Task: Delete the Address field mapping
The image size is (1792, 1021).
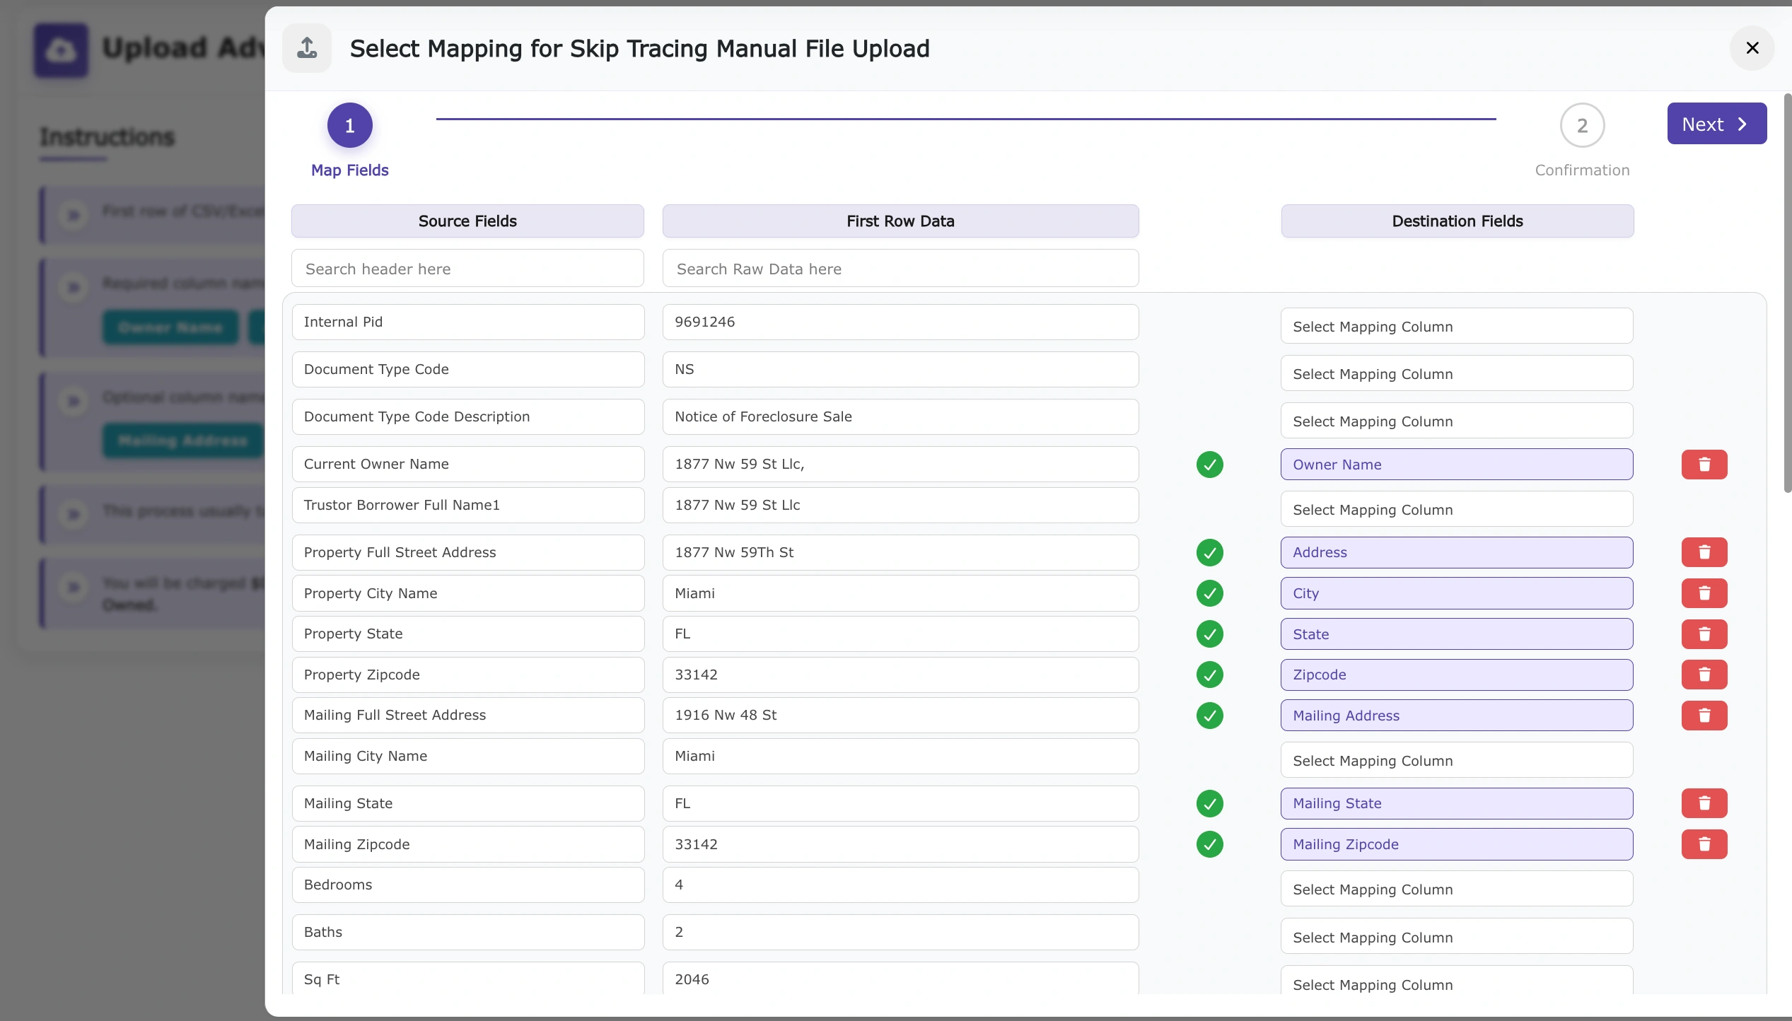Action: [1704, 552]
